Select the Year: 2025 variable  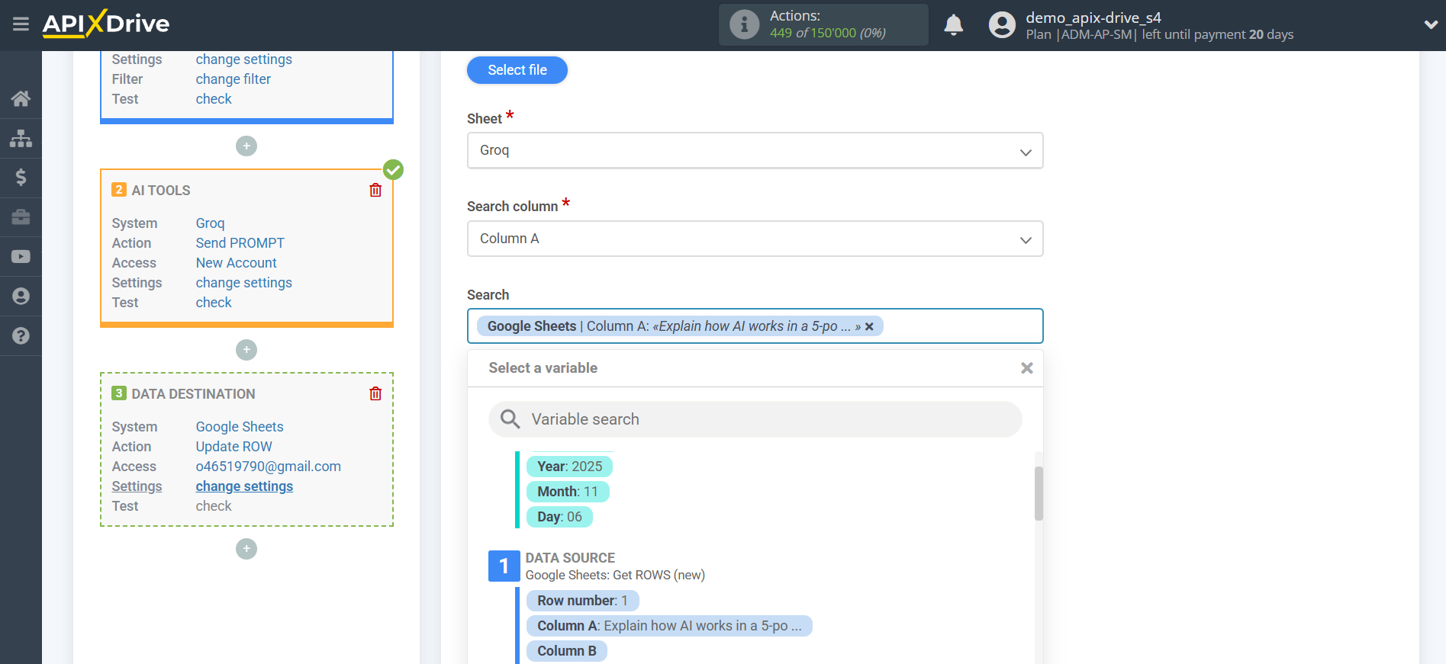(569, 467)
